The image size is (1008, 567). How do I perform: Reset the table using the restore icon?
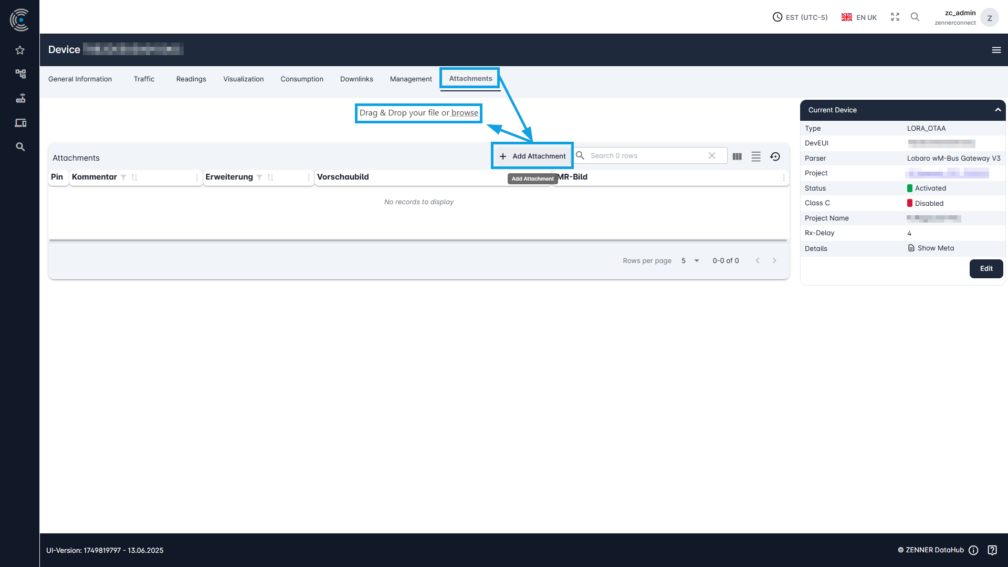point(775,156)
